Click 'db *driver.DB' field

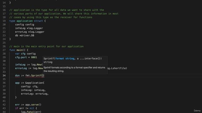(x=25, y=35)
